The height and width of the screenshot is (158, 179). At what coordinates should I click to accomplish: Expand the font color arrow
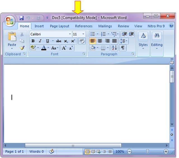[48, 48]
